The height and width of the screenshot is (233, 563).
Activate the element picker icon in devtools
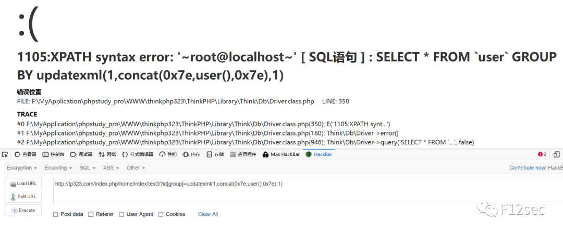tap(5, 154)
